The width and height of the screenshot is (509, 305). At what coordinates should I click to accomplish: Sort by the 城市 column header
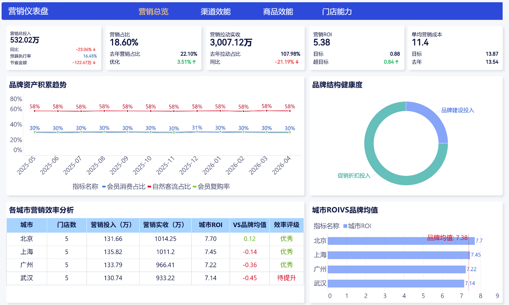[27, 225]
